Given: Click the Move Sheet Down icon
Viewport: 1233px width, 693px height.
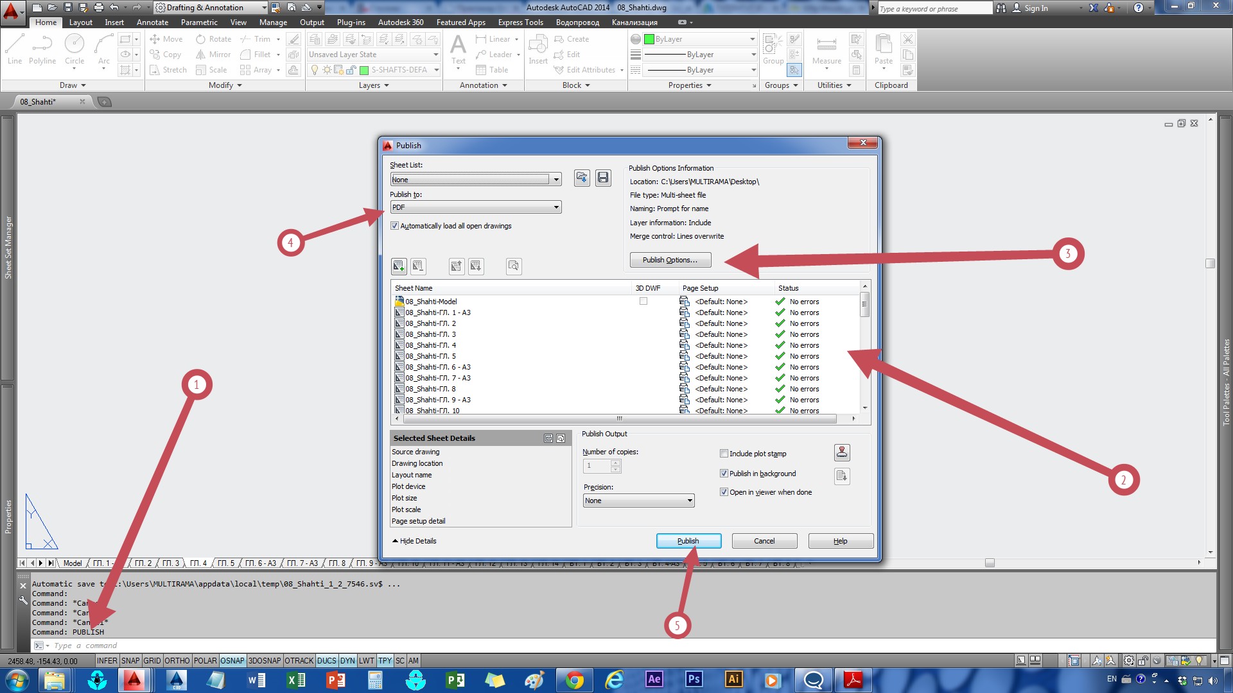Looking at the screenshot, I should 476,266.
